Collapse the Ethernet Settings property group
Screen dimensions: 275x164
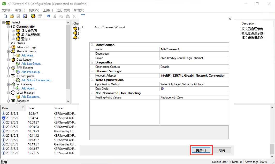92,71
